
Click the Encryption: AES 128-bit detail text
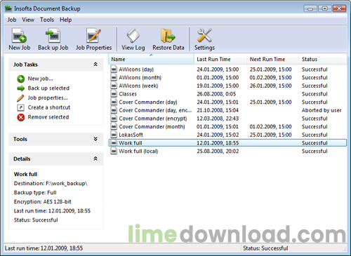click(42, 202)
